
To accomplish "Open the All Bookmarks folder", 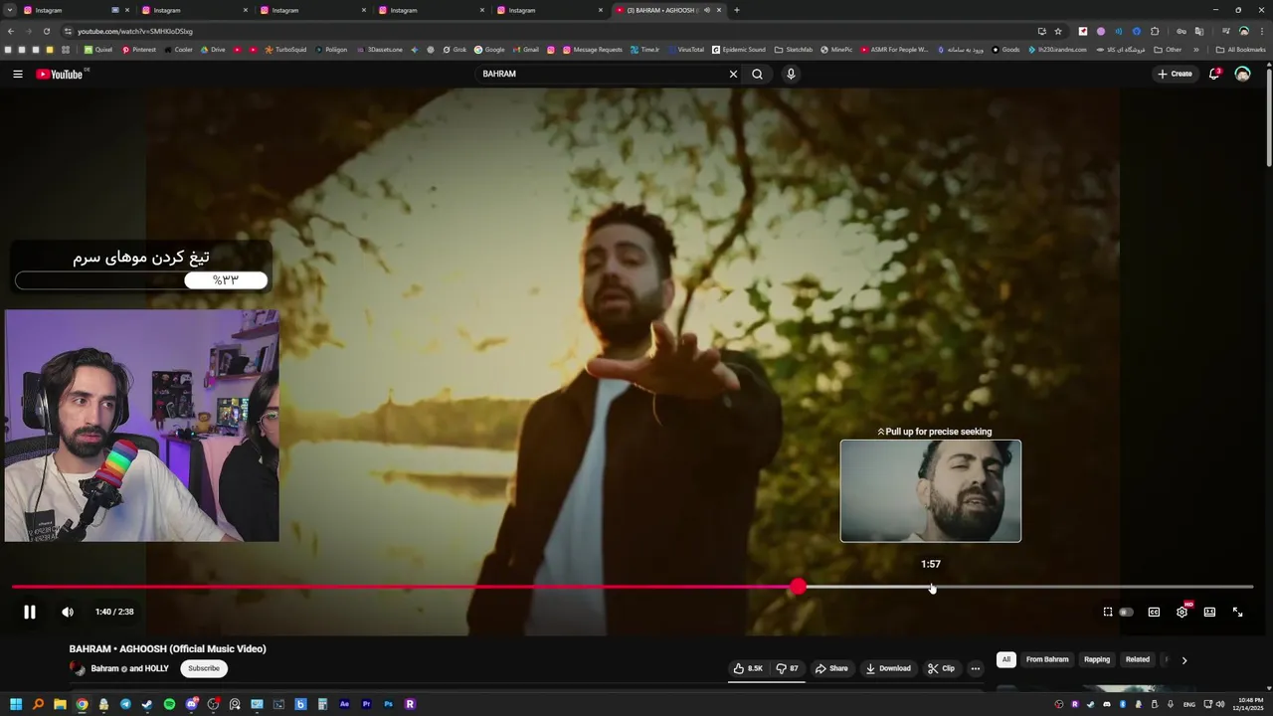I will point(1241,50).
